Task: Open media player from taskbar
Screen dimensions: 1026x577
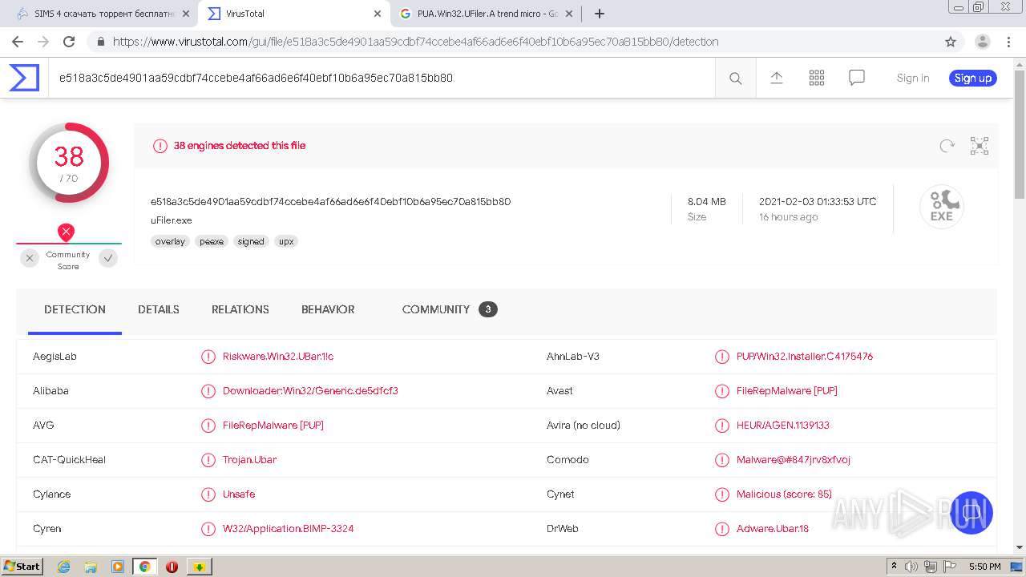Action: (118, 567)
